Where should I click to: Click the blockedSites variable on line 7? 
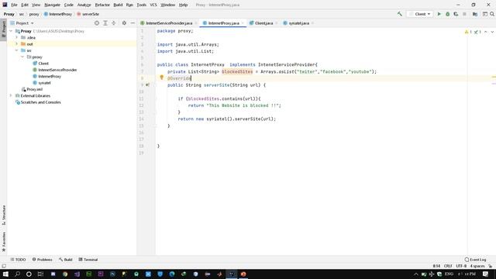[237, 71]
